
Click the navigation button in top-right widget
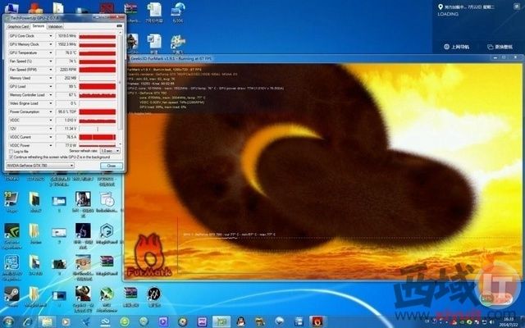(456, 47)
